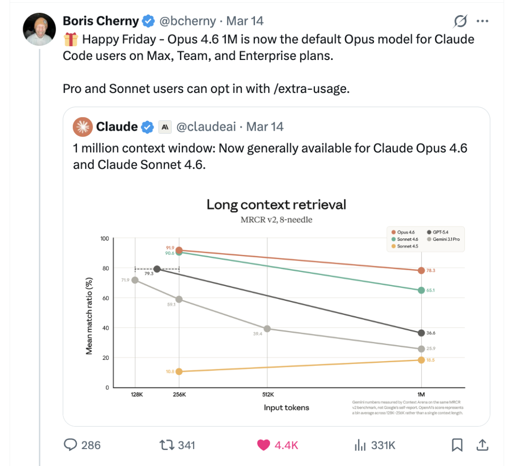The width and height of the screenshot is (510, 466).
Task: Click the Boris Cherny display name
Action: [101, 21]
